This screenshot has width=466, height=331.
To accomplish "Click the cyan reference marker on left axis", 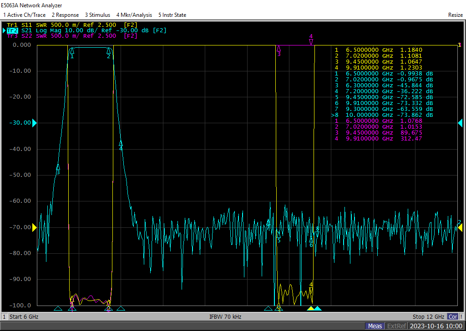I will (34, 123).
